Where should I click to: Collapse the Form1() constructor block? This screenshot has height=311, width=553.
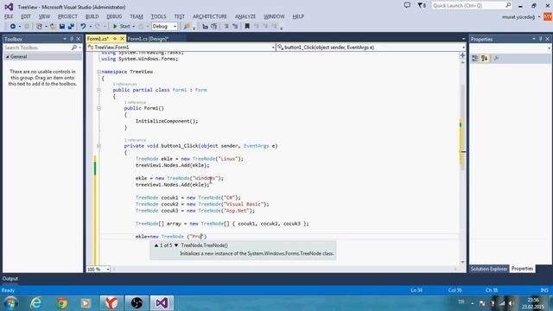pyautogui.click(x=99, y=108)
